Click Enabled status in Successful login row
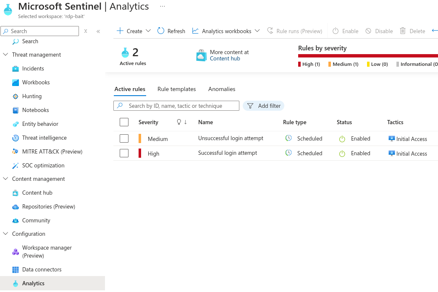Image resolution: width=438 pixels, height=292 pixels. tap(361, 153)
